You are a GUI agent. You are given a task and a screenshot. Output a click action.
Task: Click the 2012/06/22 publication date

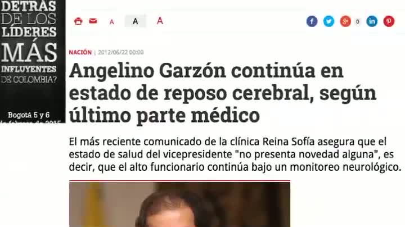121,52
